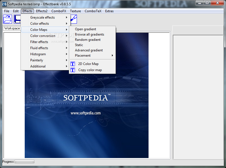Expand the Fluid effects submenu
This screenshot has height=168, width=226.
[45, 48]
